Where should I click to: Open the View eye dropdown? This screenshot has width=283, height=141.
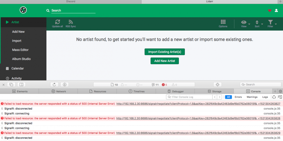pos(245,24)
